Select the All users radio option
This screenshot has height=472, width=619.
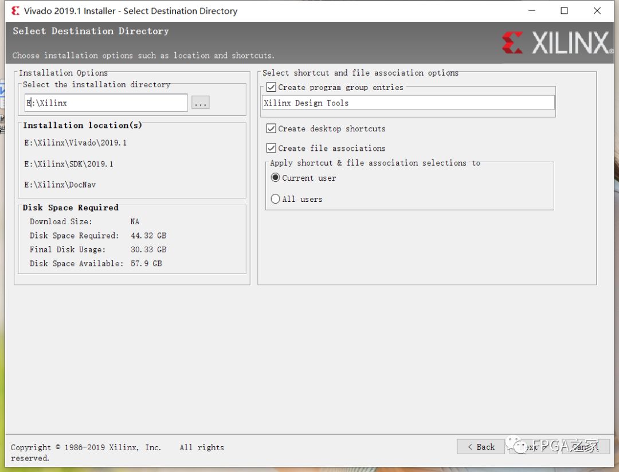click(275, 199)
